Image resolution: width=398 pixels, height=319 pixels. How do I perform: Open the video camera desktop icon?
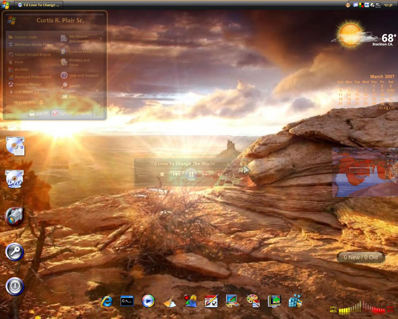coord(14,216)
